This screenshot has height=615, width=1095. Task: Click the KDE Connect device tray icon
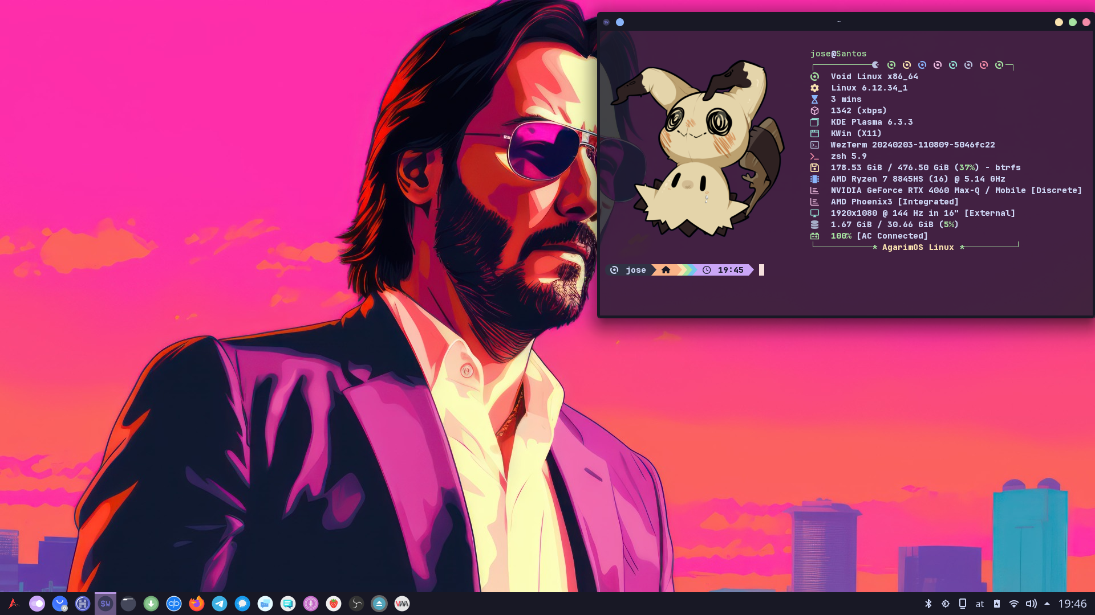[x=962, y=604]
